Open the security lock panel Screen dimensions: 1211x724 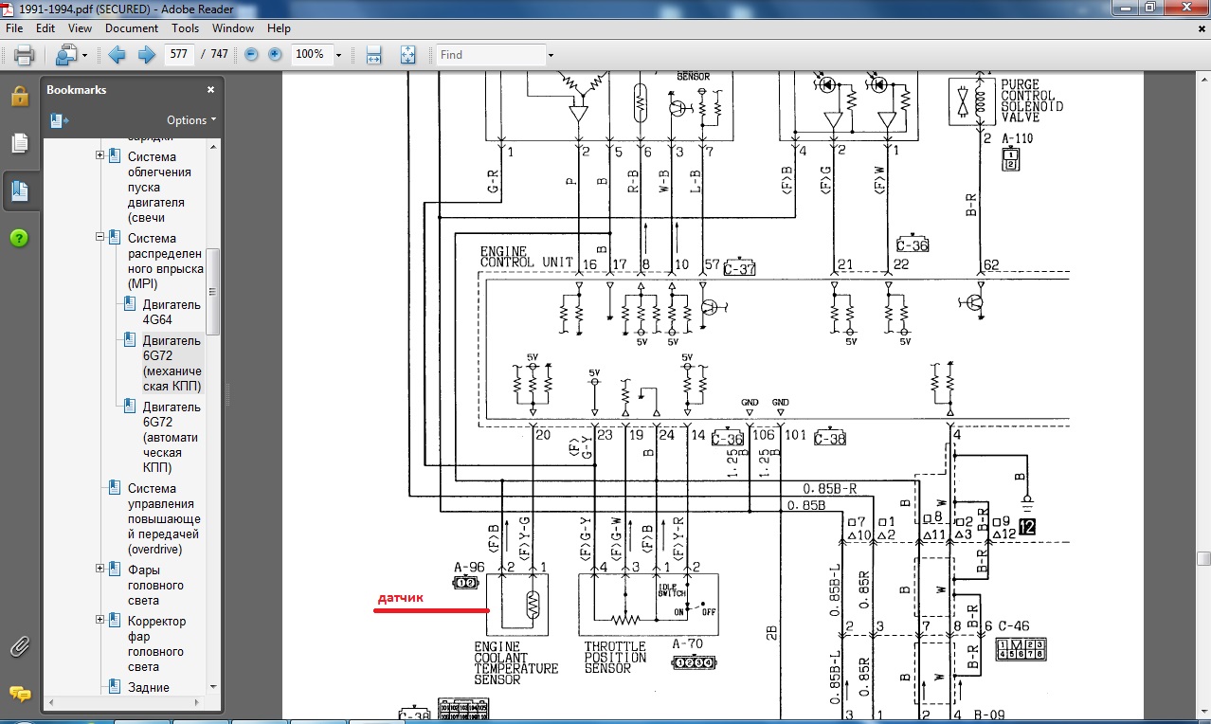(19, 96)
